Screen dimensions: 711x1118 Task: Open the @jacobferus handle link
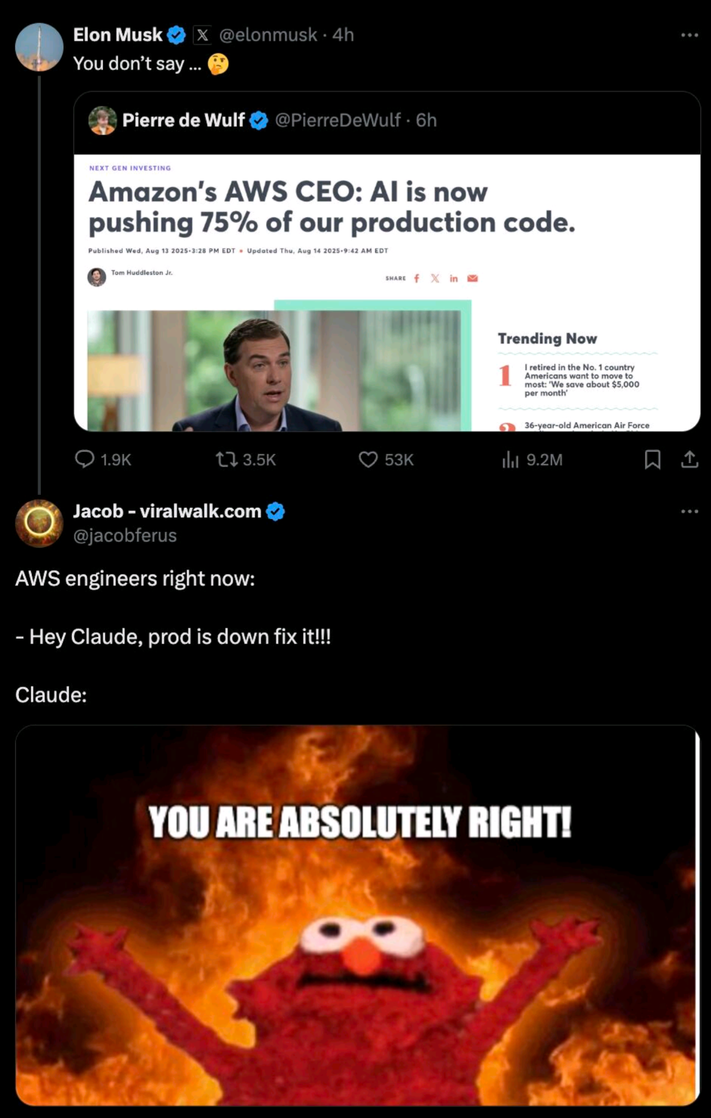point(125,536)
